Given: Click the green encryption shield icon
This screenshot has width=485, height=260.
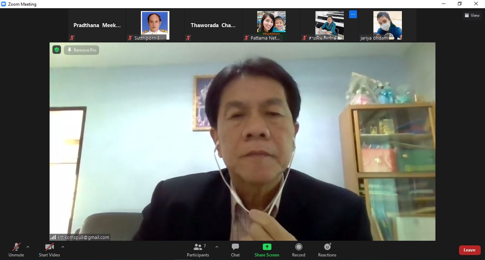Looking at the screenshot, I should [57, 50].
